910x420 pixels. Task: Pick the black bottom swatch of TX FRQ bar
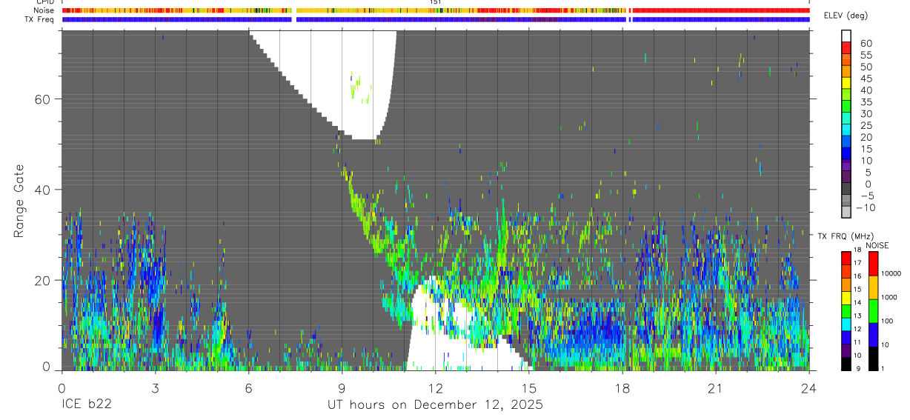tap(846, 362)
